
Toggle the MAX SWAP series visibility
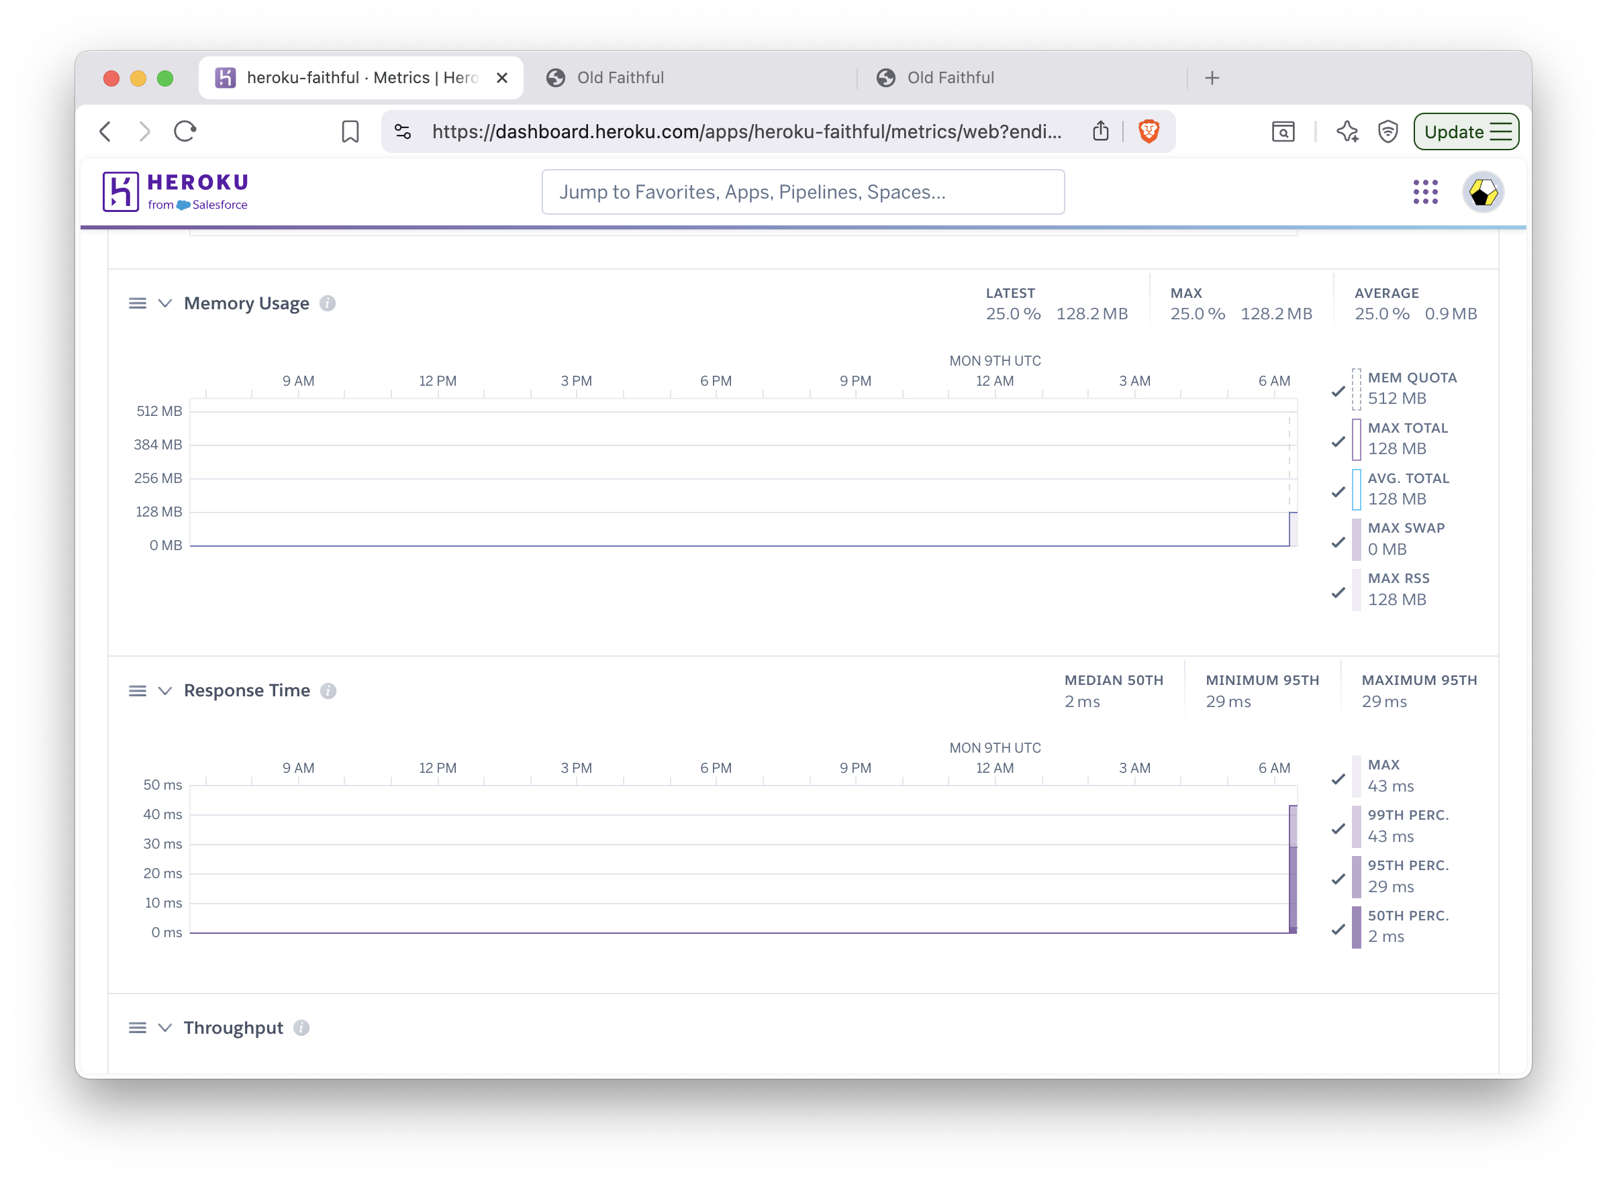coord(1338,542)
